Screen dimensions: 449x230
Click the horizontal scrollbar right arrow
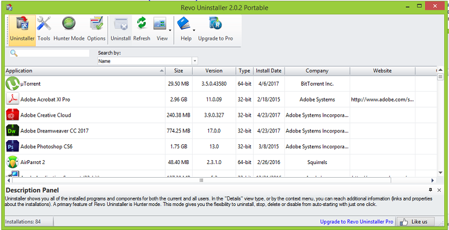point(433,180)
